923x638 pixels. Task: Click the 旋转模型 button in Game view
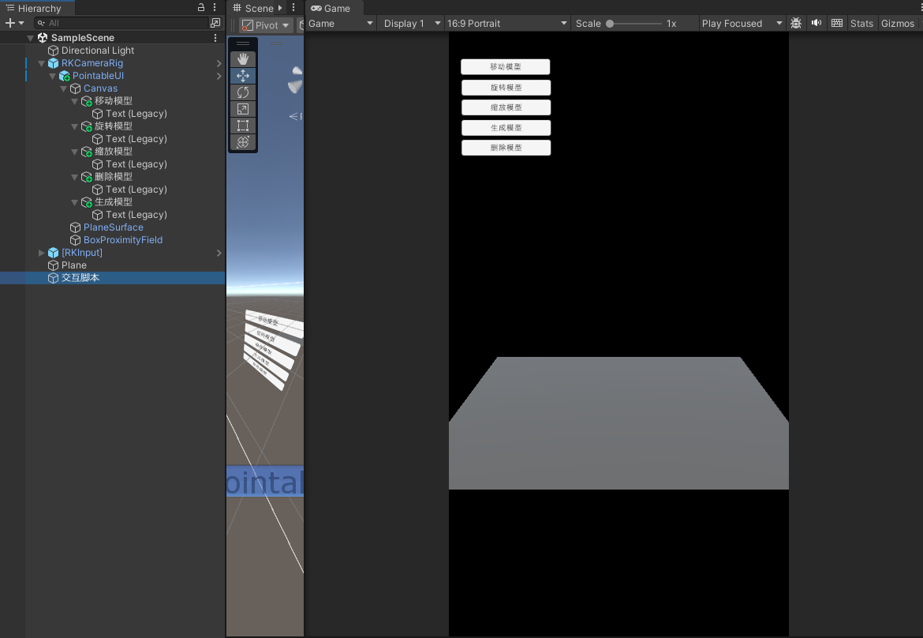(506, 88)
